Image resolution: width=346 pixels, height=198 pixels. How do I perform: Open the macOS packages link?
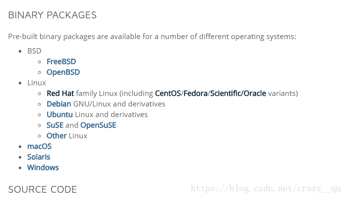pos(39,146)
